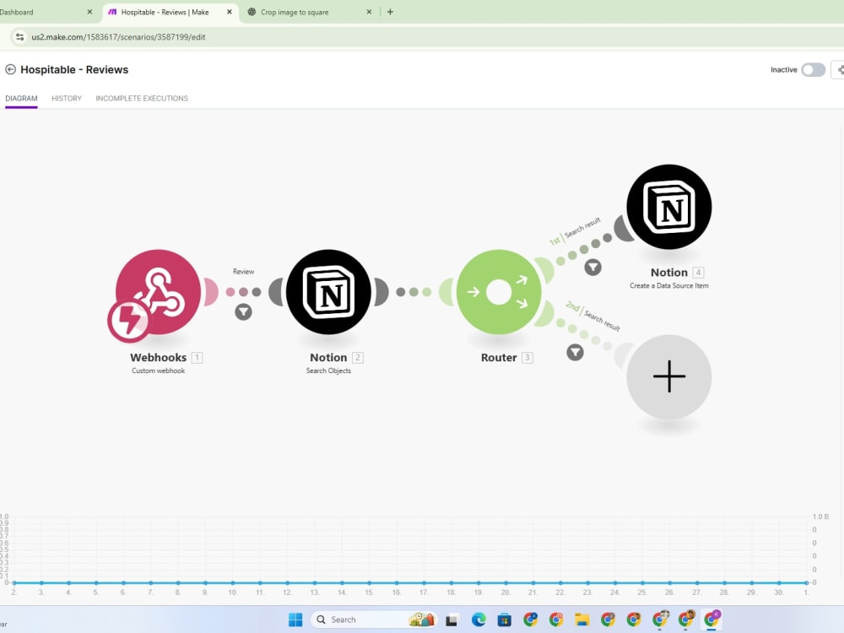Click the chart data point for day 25
The width and height of the screenshot is (844, 633).
pyautogui.click(x=642, y=582)
